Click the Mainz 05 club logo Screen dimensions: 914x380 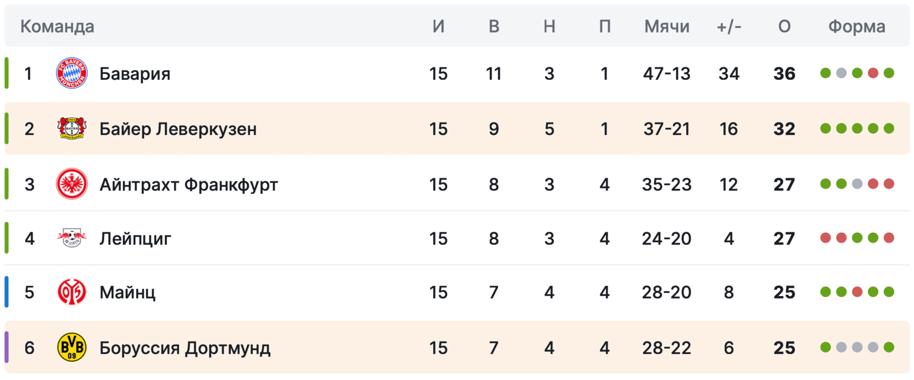72,292
